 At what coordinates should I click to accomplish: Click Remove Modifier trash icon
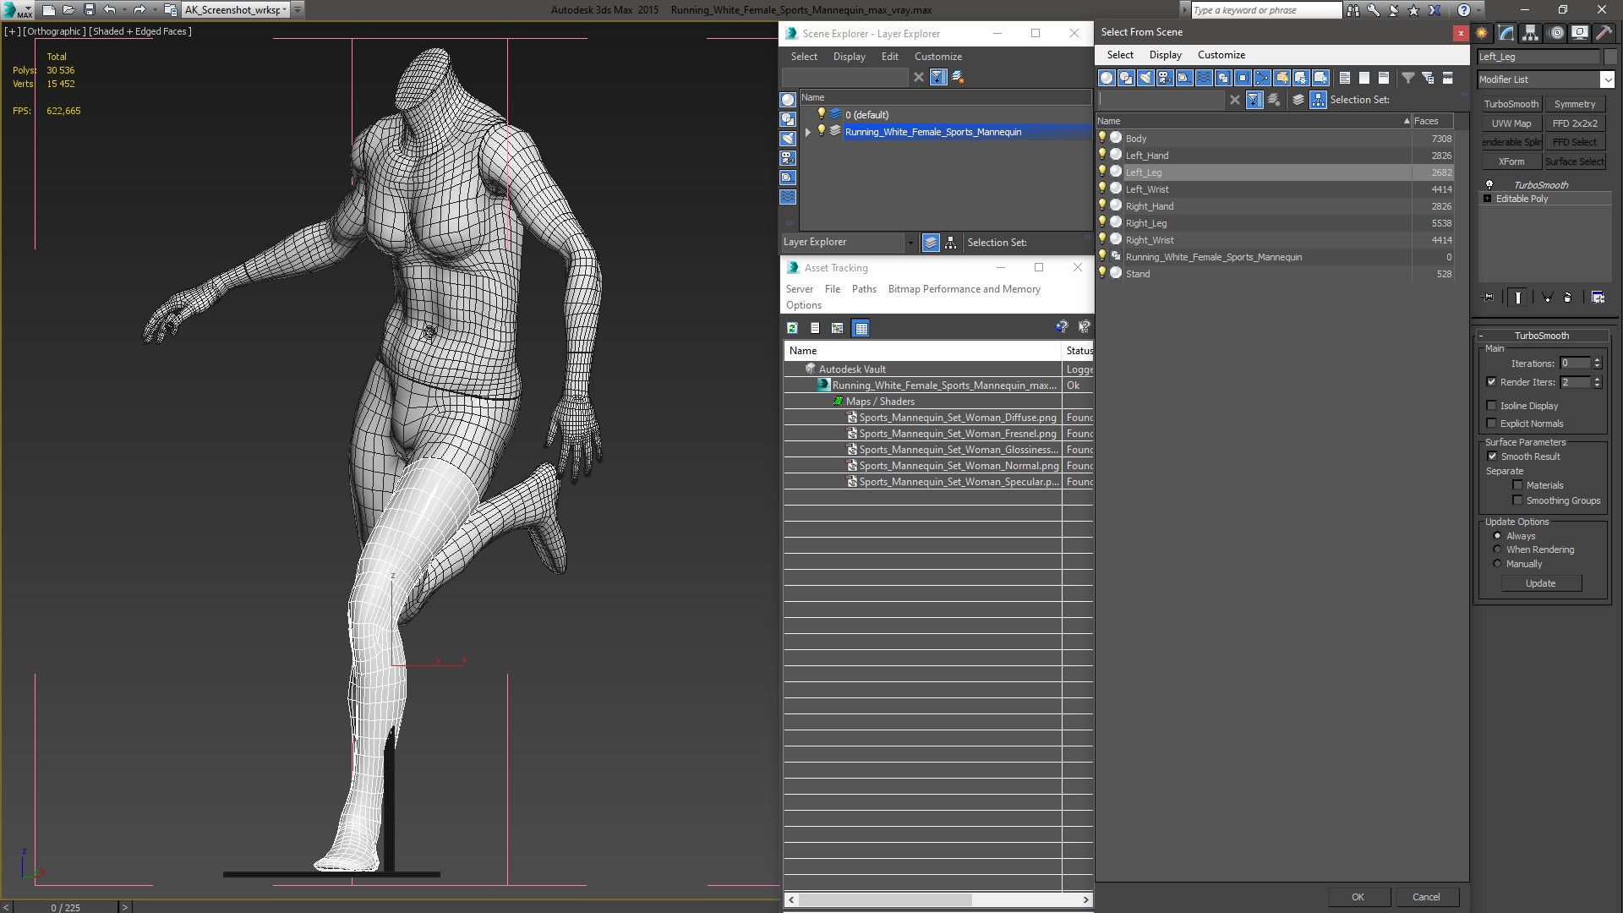[x=1568, y=298]
